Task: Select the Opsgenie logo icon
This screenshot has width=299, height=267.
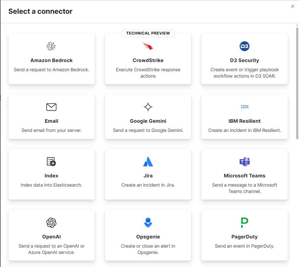Action: point(148,223)
